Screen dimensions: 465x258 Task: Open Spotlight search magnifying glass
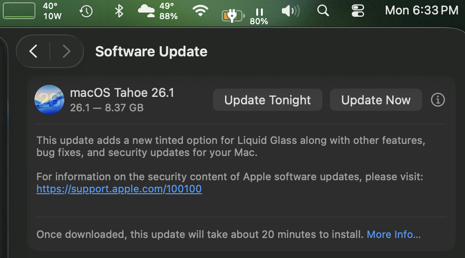coord(322,11)
